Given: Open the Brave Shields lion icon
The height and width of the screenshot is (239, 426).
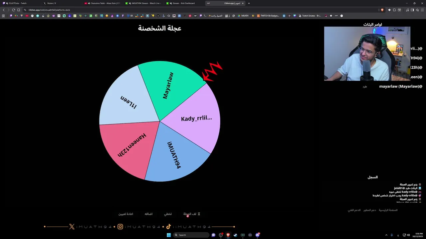Looking at the screenshot, I should (382, 10).
